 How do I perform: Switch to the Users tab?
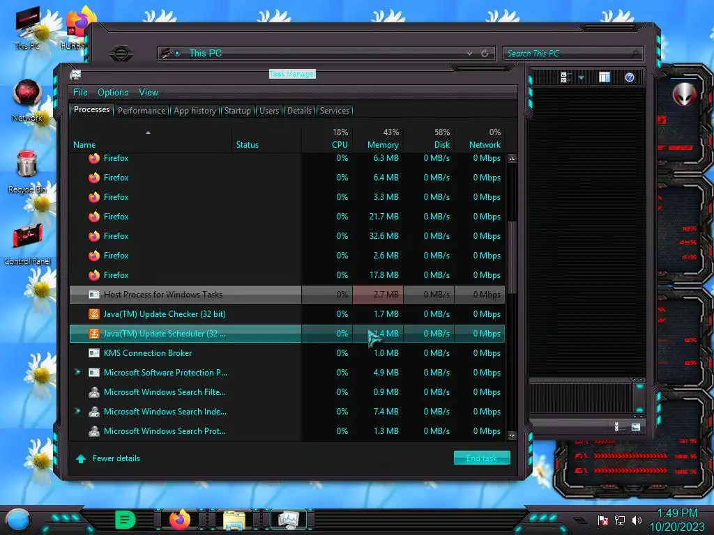[268, 111]
